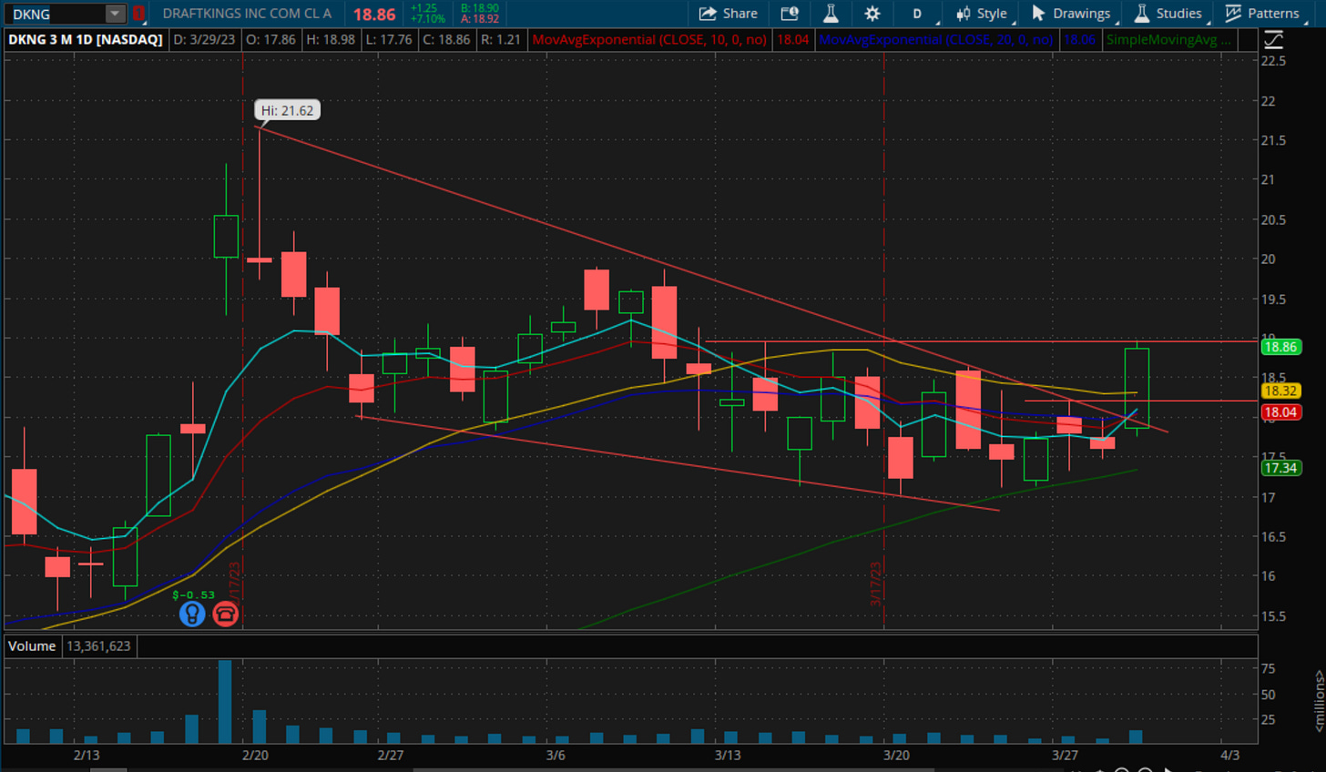The image size is (1326, 772).
Task: Open the flask icon beside the gear
Action: click(831, 14)
